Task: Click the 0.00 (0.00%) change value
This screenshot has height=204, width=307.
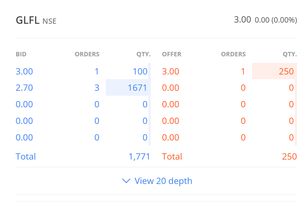Action: (276, 20)
